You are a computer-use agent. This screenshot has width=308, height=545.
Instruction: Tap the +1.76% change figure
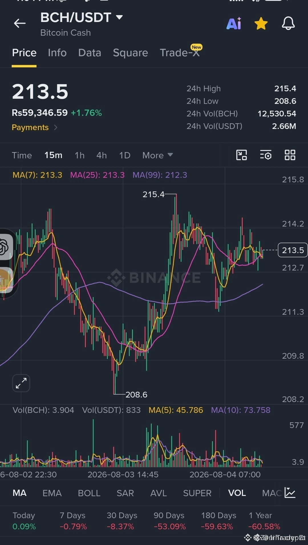click(86, 113)
